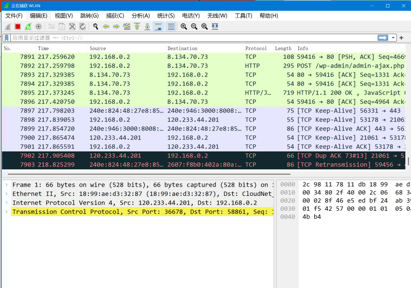This screenshot has width=411, height=288.
Task: Go to the first packet
Action: coord(137,26)
